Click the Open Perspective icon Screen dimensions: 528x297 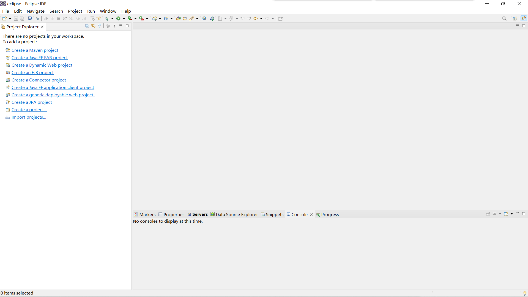coord(515,18)
